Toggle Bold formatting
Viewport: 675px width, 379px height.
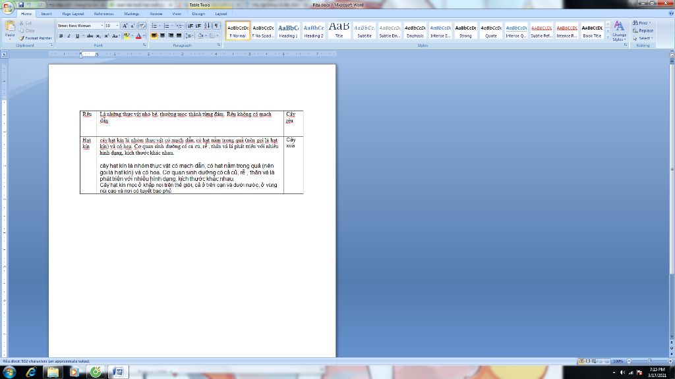click(61, 36)
